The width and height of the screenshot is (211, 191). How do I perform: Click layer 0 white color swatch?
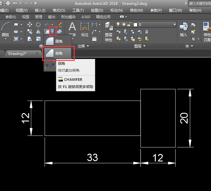(135, 24)
